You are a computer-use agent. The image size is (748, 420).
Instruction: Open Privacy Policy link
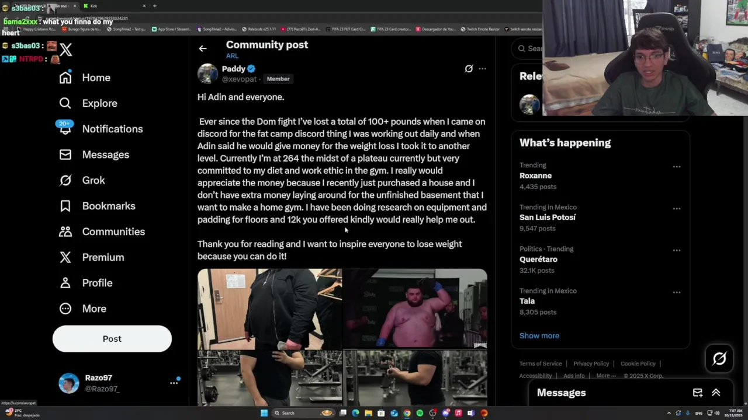pos(591,363)
